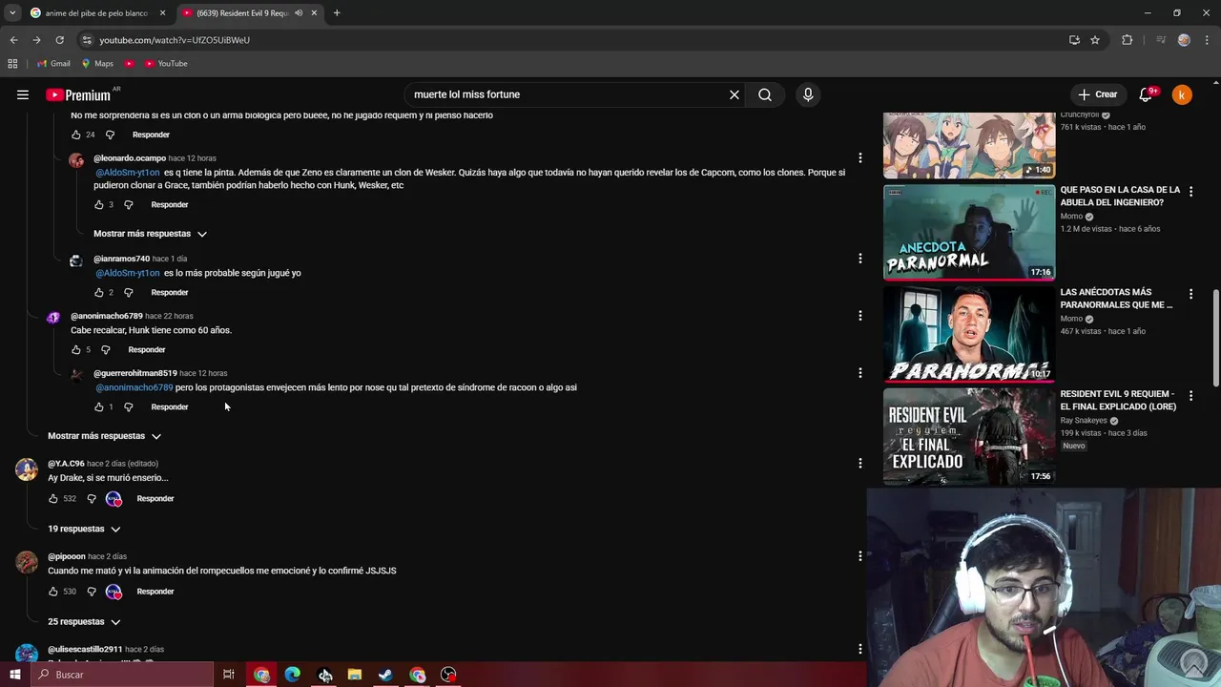Run search with magnifier button
This screenshot has width=1221, height=687.
pos(765,94)
